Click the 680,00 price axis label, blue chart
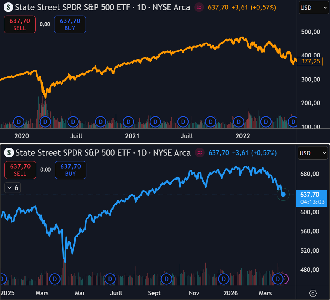 [310, 174]
